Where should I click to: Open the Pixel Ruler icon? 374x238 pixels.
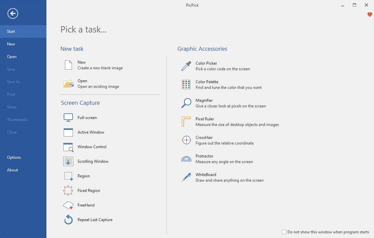(186, 122)
